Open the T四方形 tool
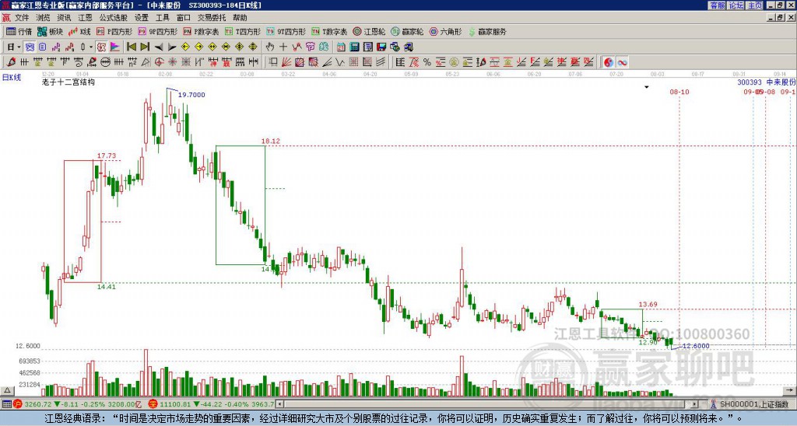Viewport: 797px width, 426px height. (243, 31)
